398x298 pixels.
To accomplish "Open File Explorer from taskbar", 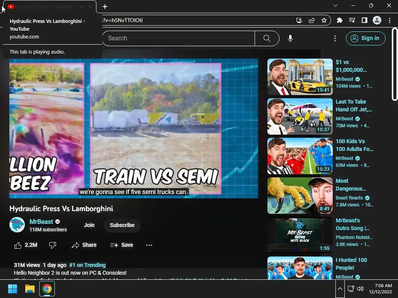I will point(30,289).
